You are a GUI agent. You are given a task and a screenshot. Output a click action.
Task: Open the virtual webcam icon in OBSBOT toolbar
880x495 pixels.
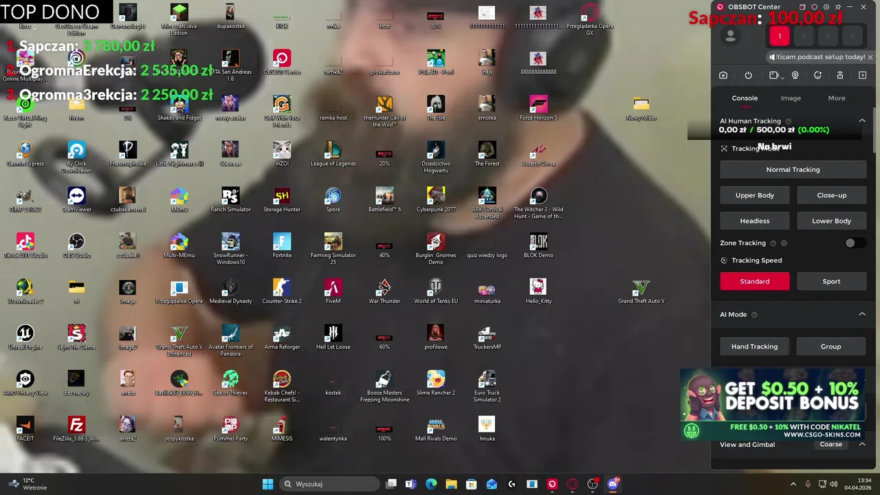(795, 76)
